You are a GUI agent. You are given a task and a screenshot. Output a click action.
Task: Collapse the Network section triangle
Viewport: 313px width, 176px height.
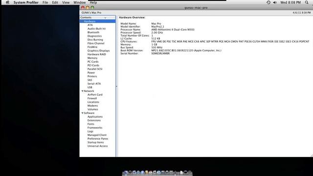82,91
